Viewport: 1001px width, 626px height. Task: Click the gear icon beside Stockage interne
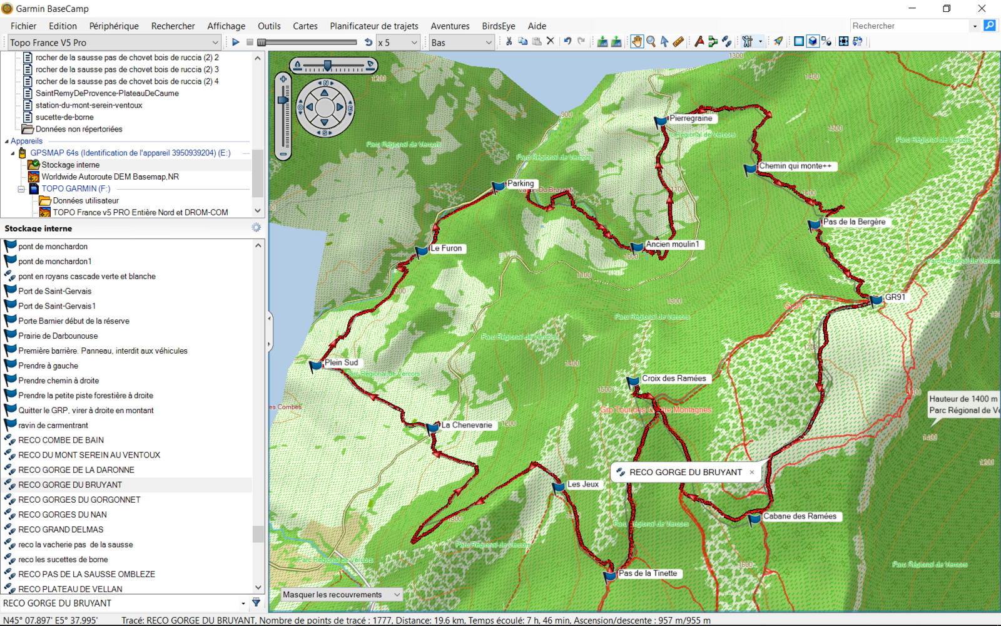click(x=256, y=228)
